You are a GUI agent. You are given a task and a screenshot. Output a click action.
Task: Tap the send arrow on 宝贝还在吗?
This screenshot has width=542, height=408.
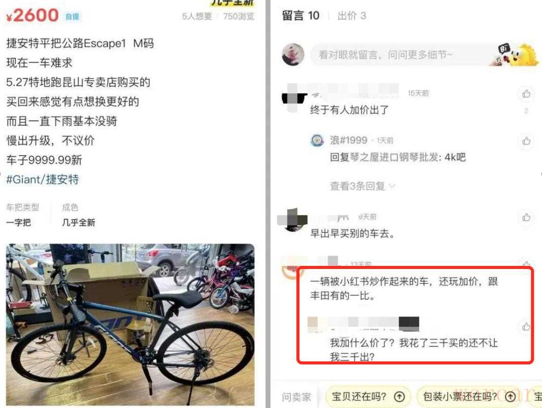click(399, 397)
